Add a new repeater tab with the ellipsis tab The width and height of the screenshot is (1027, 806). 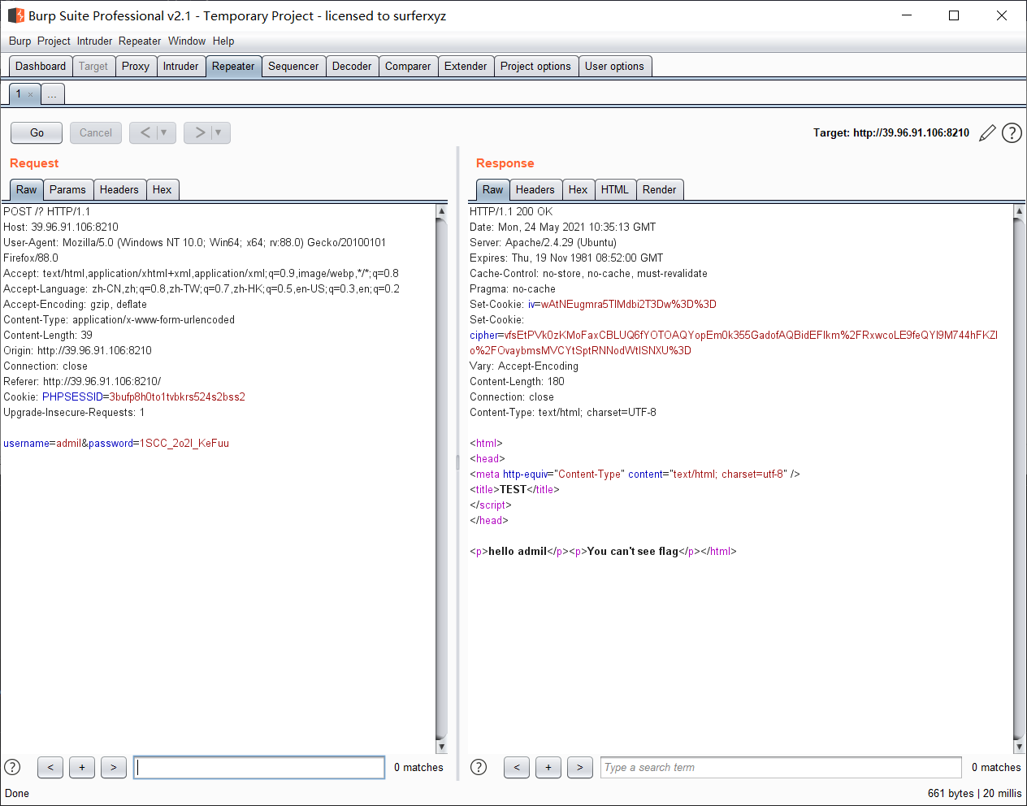pos(52,94)
